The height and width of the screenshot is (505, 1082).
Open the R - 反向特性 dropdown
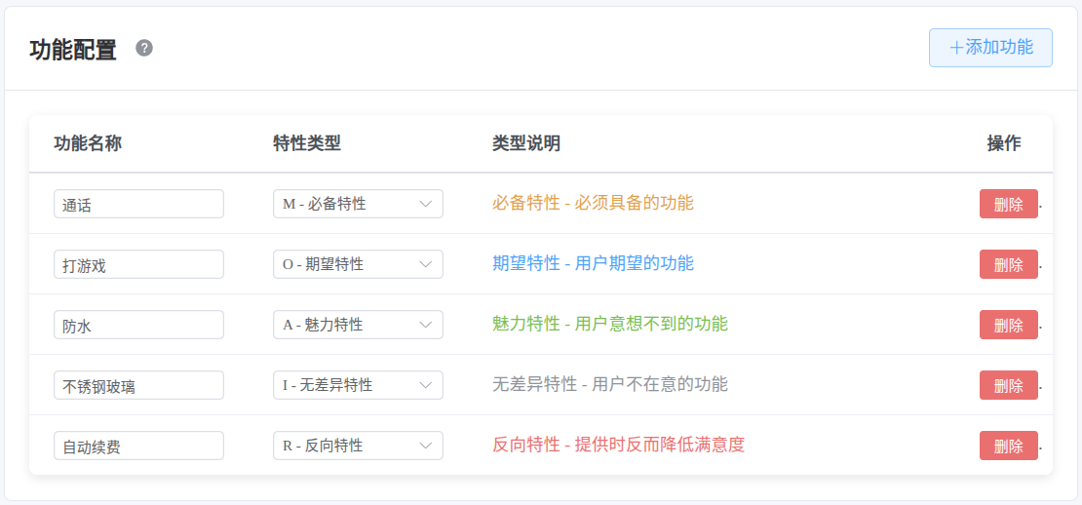pos(358,446)
